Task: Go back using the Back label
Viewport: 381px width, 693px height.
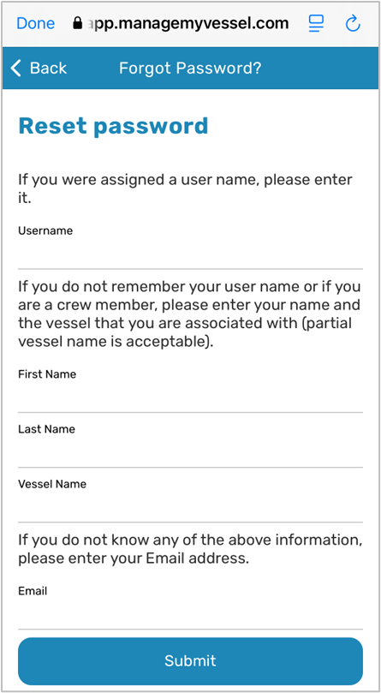Action: [x=48, y=68]
